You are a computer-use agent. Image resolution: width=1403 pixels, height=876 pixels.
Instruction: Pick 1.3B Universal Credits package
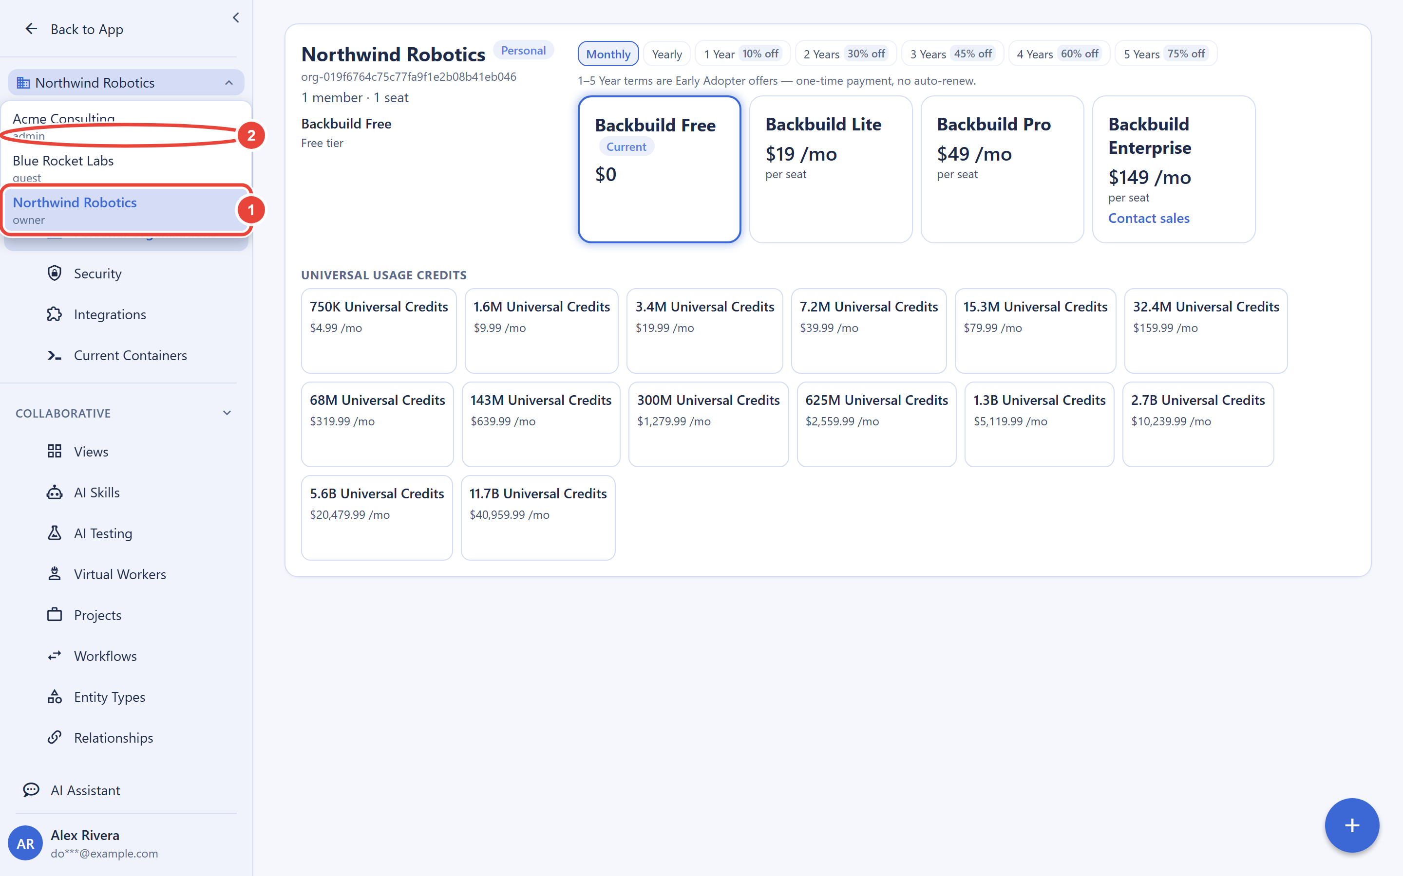pos(1039,423)
